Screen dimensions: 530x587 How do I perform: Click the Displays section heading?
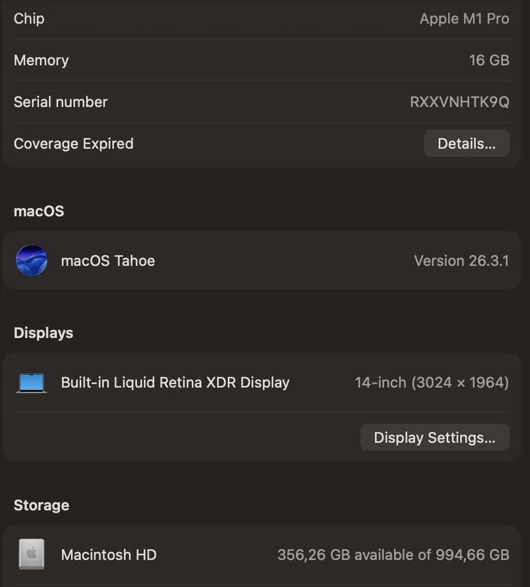pos(43,333)
